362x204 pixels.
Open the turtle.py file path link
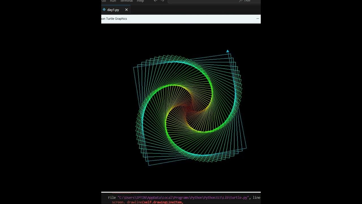tap(183, 197)
